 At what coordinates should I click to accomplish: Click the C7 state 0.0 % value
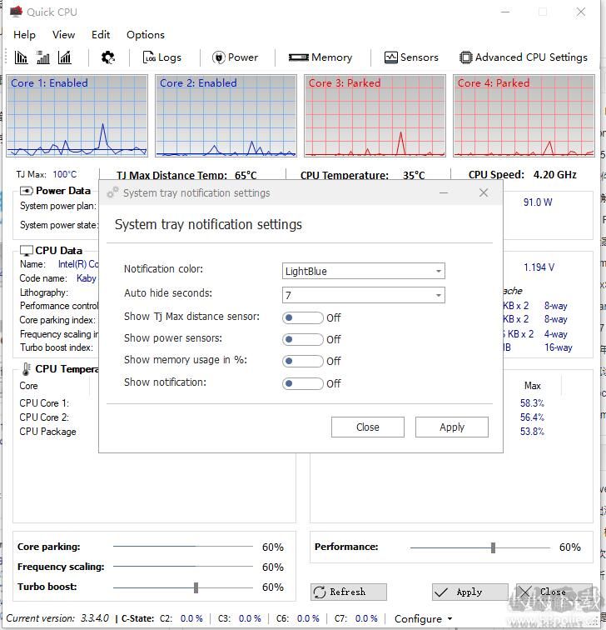[x=366, y=618]
